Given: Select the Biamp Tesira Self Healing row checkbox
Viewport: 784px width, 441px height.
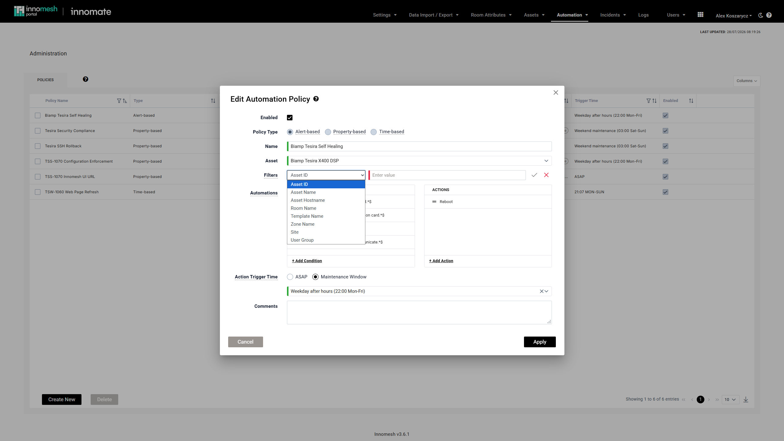Looking at the screenshot, I should click(x=38, y=115).
